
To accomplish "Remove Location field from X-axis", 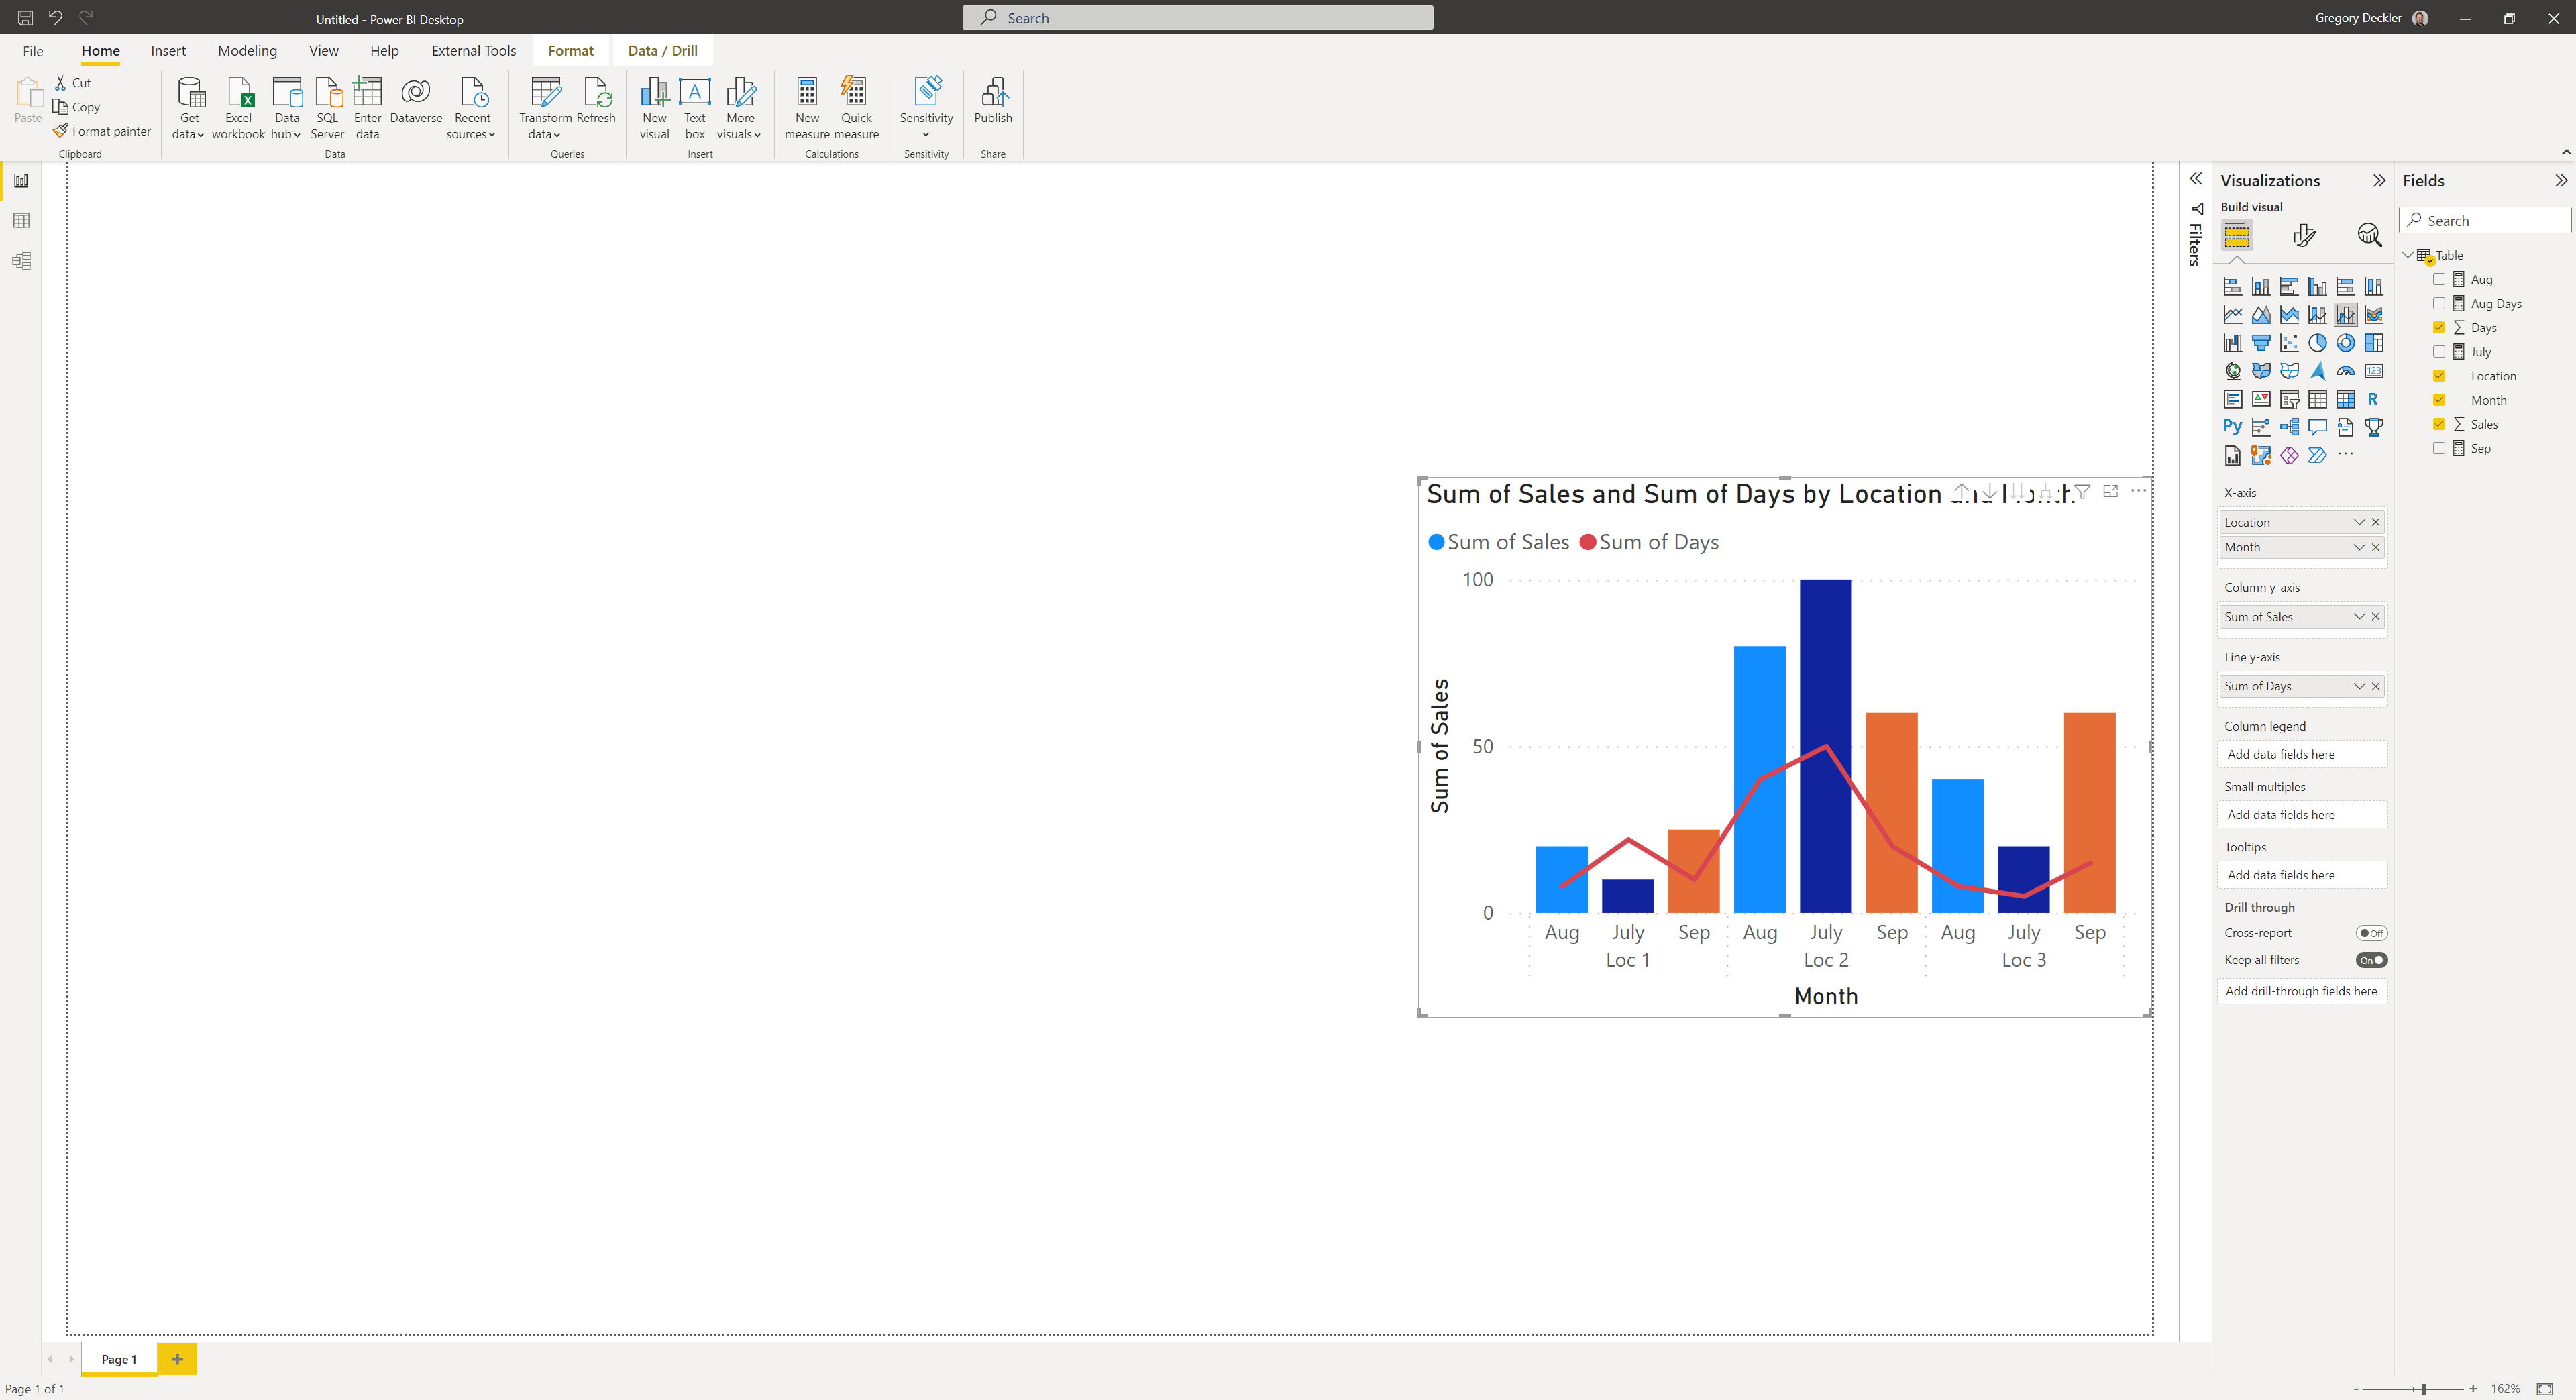I will 2376,522.
